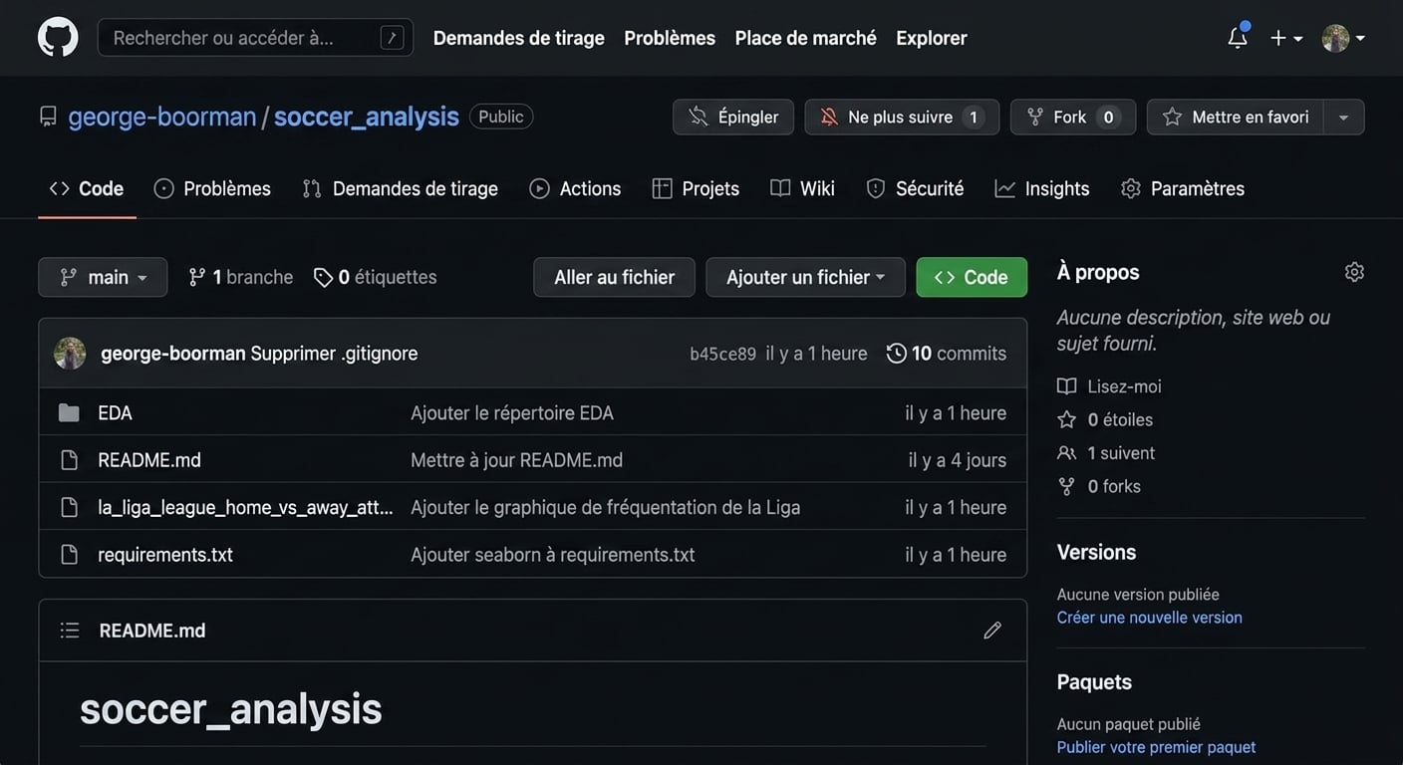Switch to the Wiki tab

(x=802, y=188)
